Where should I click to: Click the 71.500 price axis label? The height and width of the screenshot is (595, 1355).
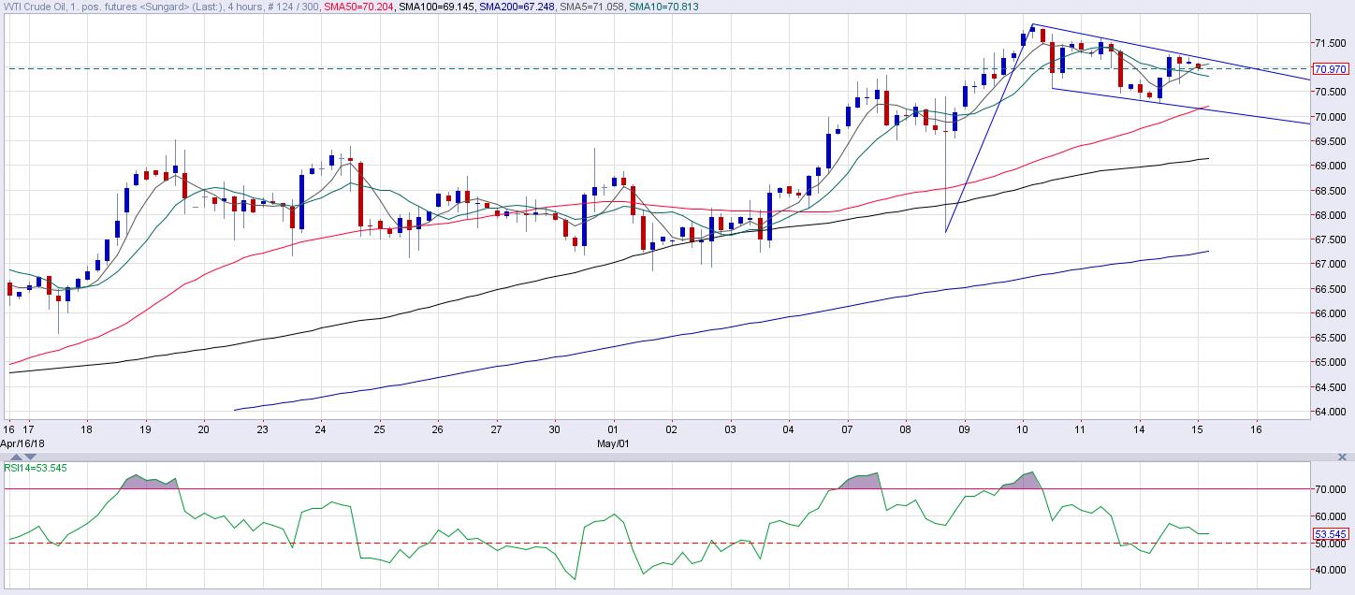click(1333, 43)
